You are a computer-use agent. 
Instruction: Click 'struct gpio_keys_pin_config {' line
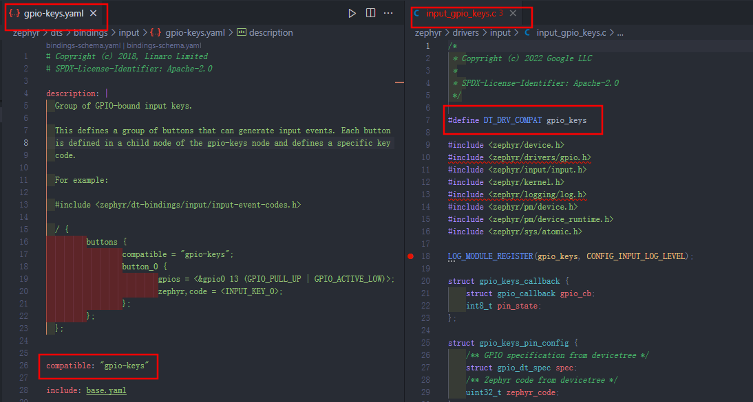513,343
